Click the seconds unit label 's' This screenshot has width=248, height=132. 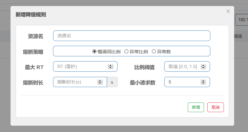pyautogui.click(x=112, y=82)
